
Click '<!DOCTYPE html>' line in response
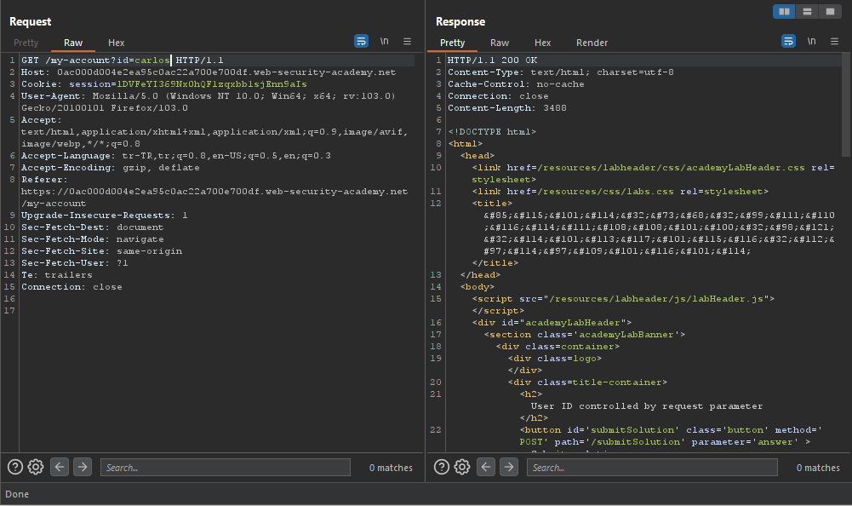click(x=492, y=132)
